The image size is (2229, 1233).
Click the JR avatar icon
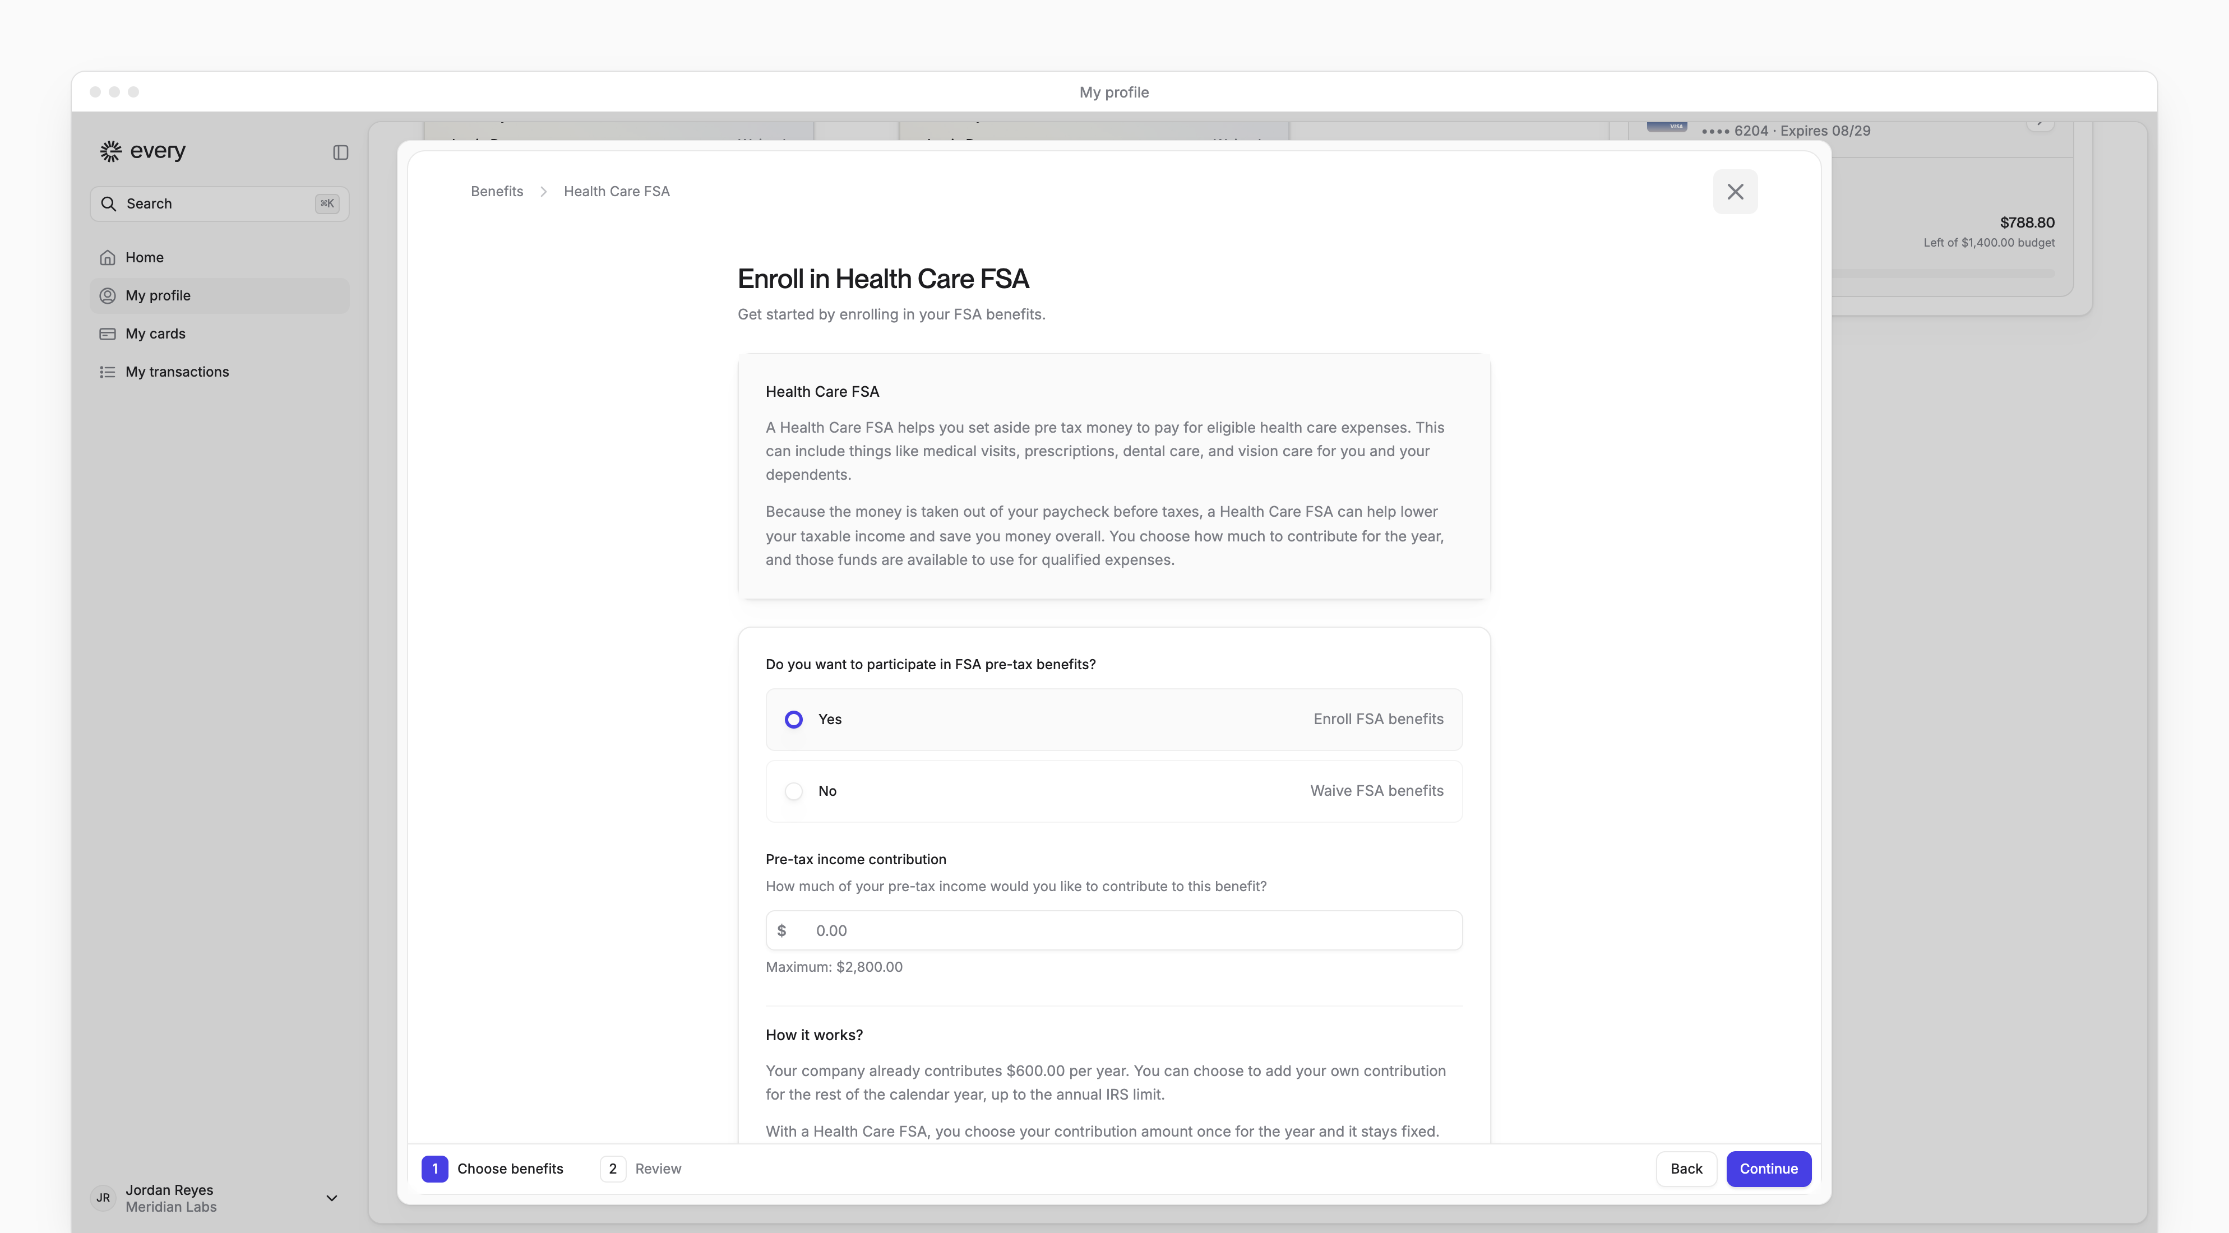click(103, 1198)
